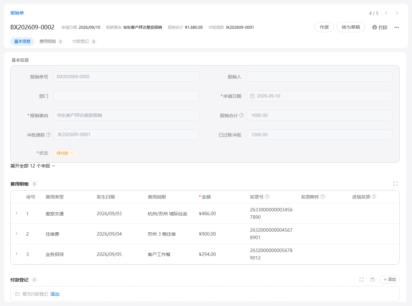Switch to the 基本信息 tab

(x=22, y=41)
